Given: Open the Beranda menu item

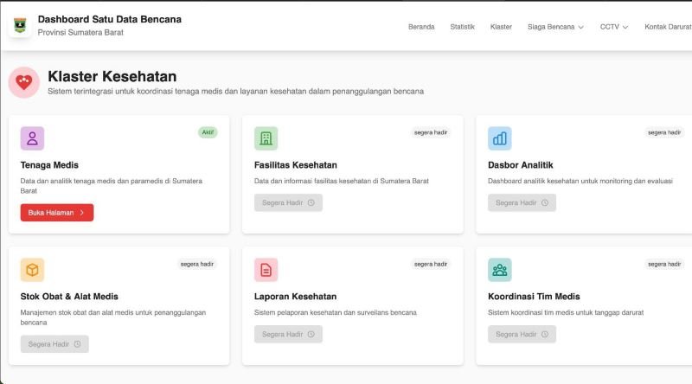Looking at the screenshot, I should pos(421,27).
